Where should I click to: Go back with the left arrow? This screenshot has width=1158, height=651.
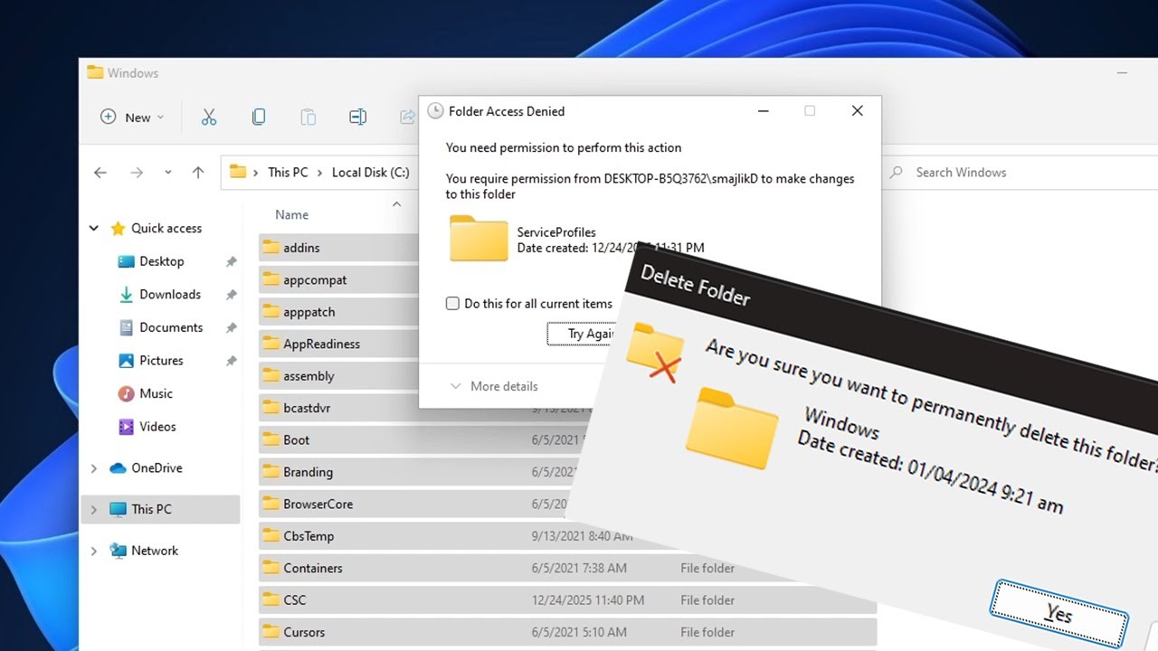tap(100, 172)
